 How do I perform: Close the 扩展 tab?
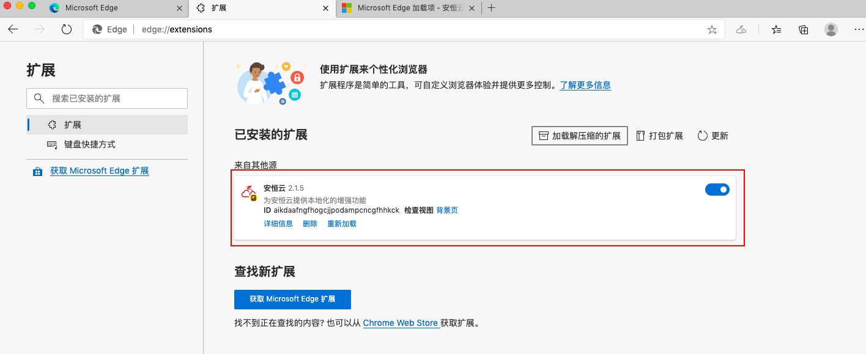pyautogui.click(x=325, y=8)
